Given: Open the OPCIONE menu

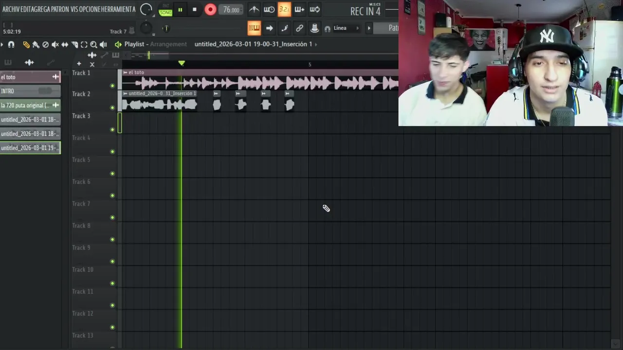Looking at the screenshot, I should click(x=91, y=9).
